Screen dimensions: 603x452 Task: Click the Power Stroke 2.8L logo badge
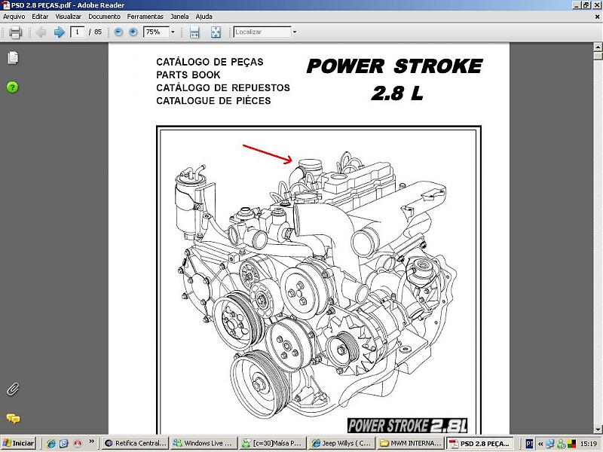point(408,426)
